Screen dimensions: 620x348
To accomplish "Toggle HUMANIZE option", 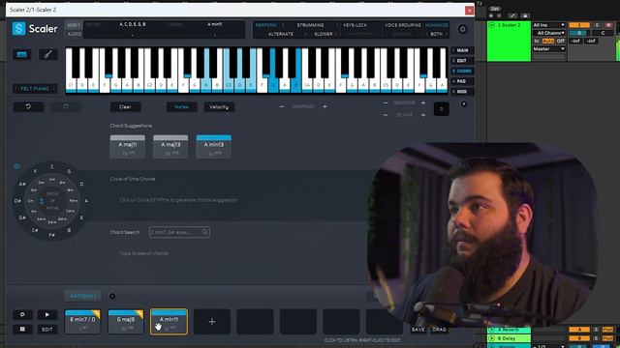I will click(x=437, y=25).
